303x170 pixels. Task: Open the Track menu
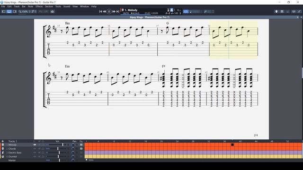[x=17, y=6]
